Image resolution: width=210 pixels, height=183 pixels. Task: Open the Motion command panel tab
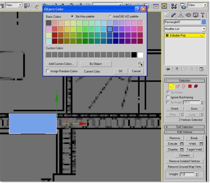(x=188, y=15)
